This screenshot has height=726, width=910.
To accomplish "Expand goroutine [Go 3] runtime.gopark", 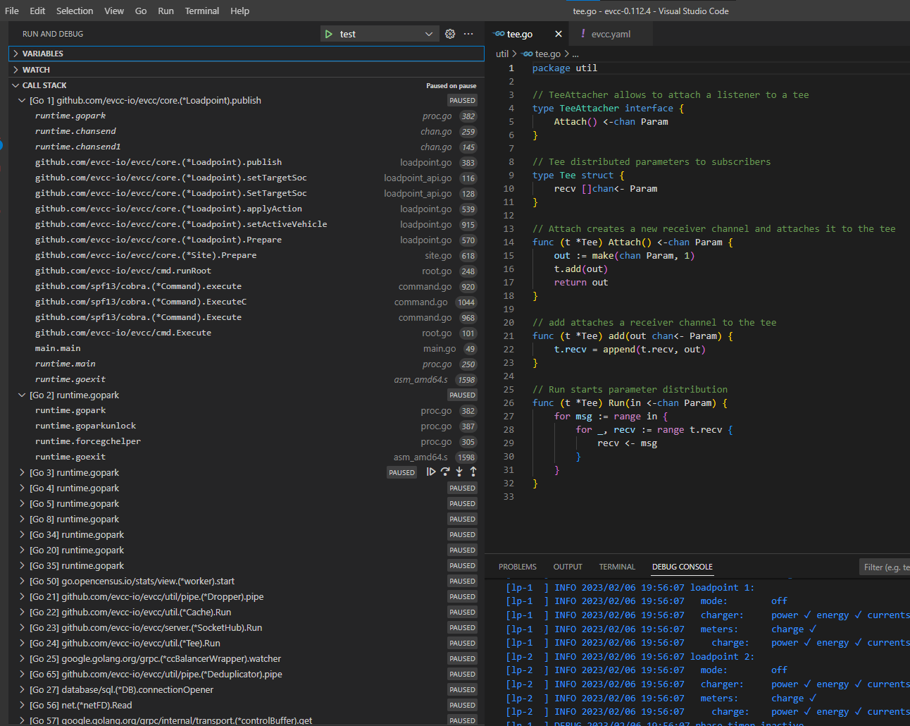I will 21,472.
